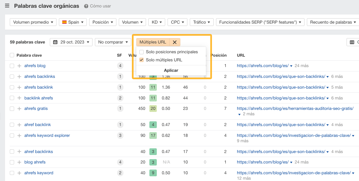Click the SF badge for ahrefs blog
This screenshot has height=181, width=359.
point(120,66)
